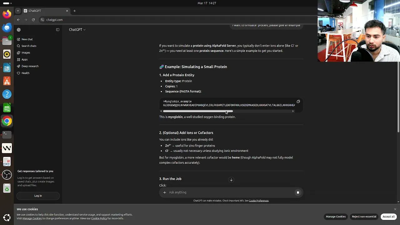Click the code block horizontal scrollbar thumb
400x225 pixels.
(198, 111)
